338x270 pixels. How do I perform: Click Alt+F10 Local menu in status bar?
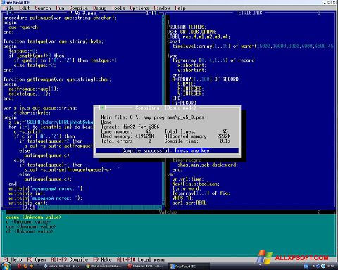click(141, 259)
